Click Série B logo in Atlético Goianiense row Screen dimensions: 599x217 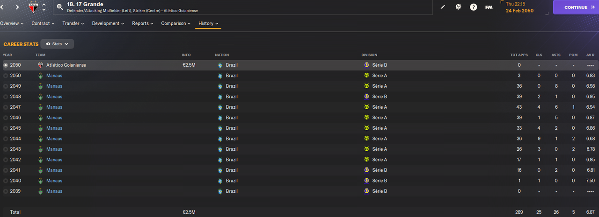tap(366, 65)
